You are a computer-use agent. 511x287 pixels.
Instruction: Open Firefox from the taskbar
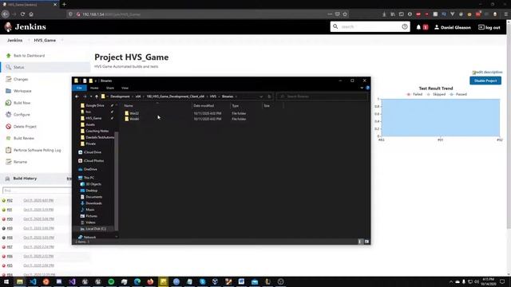click(x=150, y=281)
